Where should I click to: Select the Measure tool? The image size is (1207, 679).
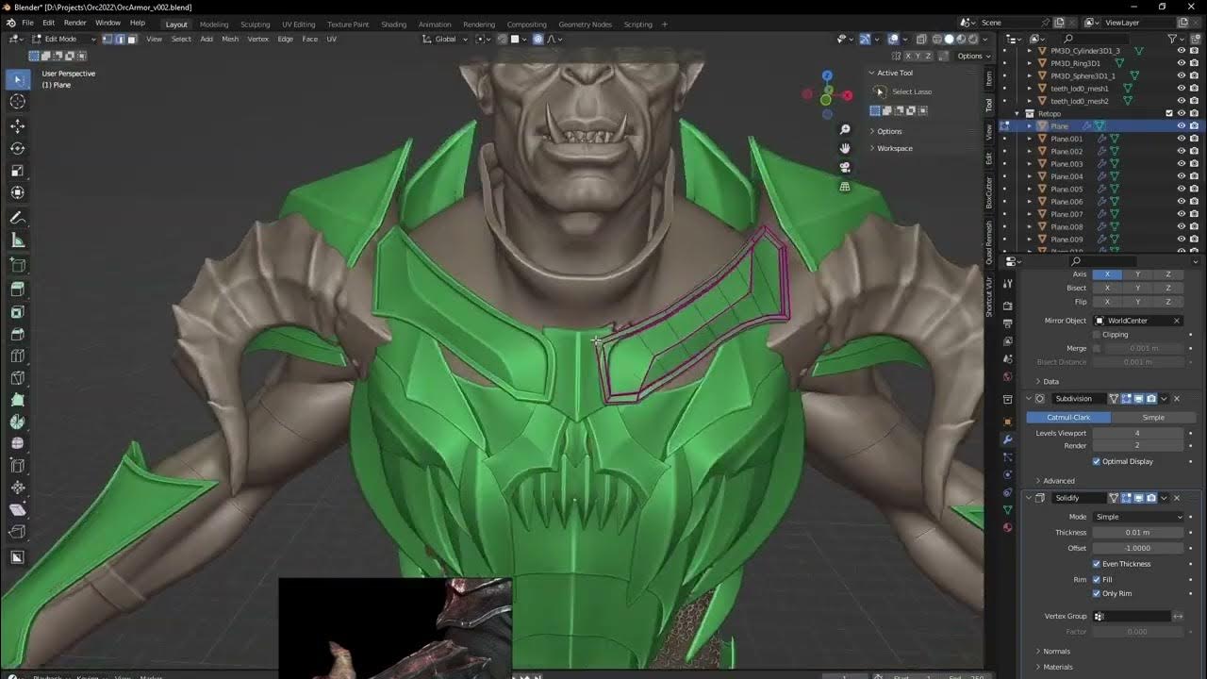[17, 240]
